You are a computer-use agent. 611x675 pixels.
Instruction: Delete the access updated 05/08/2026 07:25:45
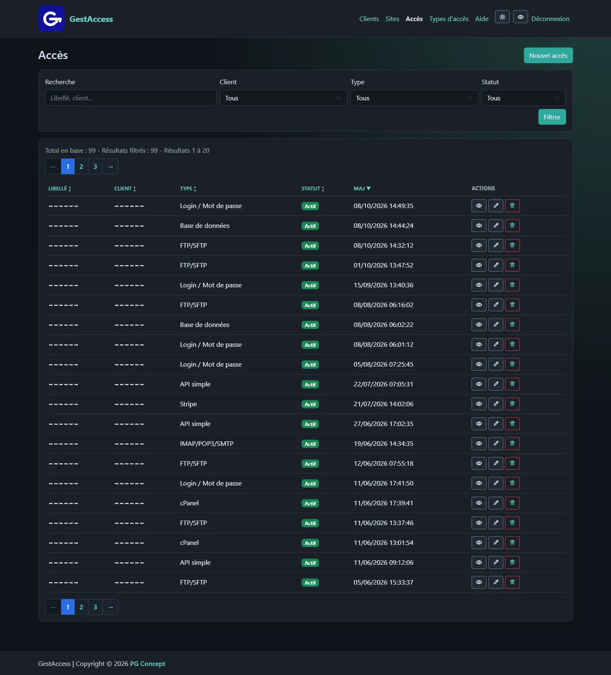click(x=512, y=364)
